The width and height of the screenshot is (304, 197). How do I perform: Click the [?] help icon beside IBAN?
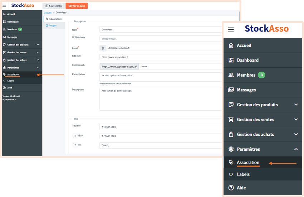75,136
